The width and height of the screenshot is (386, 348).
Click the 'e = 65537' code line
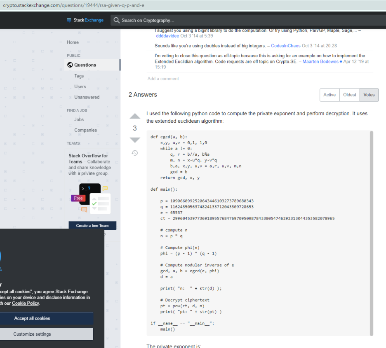(171, 213)
